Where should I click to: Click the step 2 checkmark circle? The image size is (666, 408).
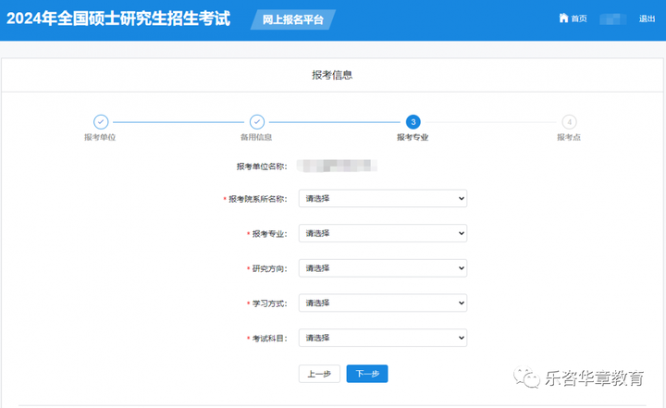(257, 122)
